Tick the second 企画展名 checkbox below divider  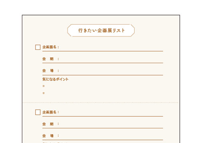tap(38, 112)
